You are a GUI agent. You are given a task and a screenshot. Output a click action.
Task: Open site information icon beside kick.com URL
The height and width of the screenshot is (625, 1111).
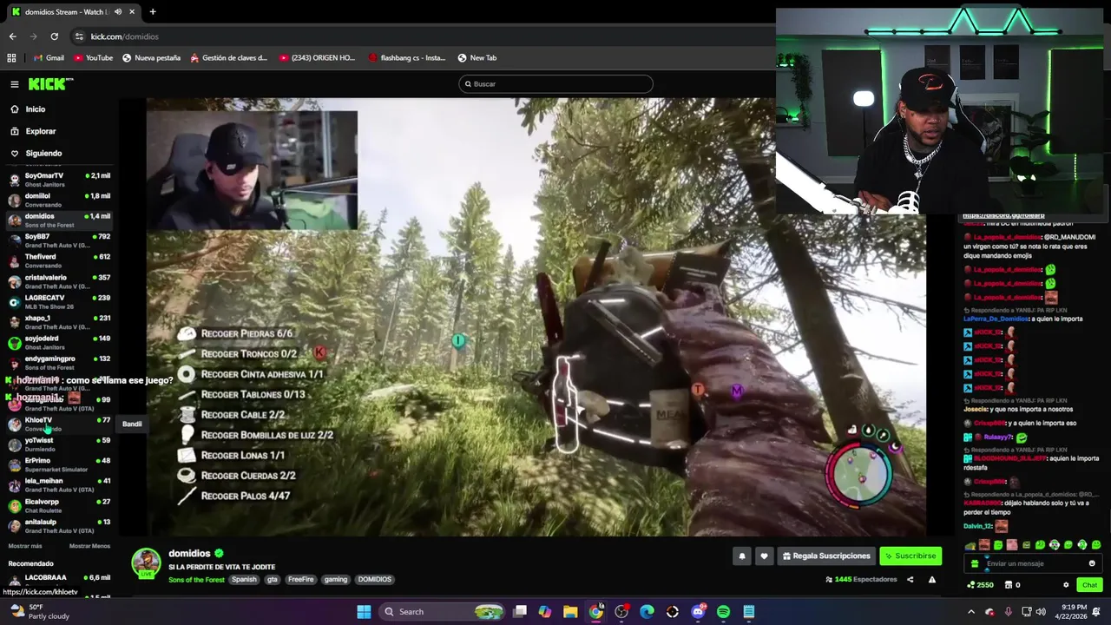79,36
